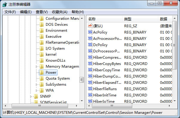The width and height of the screenshot is (180, 118).
Task: Click the tree pane horizontal scrollbar thumb
Action: coord(40,106)
